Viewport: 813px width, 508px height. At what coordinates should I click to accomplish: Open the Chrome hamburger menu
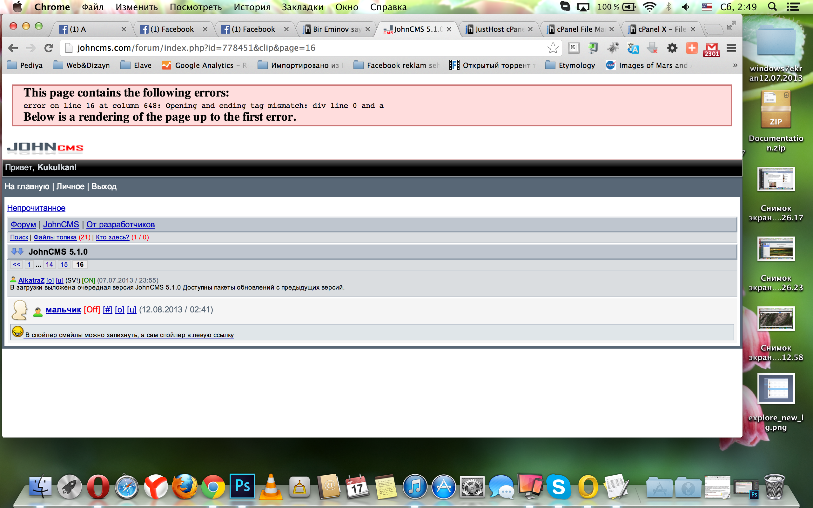(731, 48)
